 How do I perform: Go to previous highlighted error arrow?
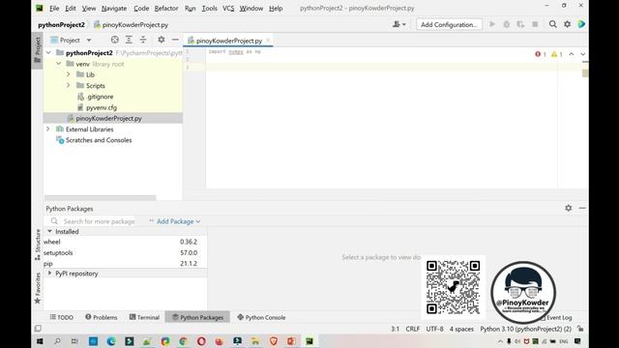(x=572, y=54)
